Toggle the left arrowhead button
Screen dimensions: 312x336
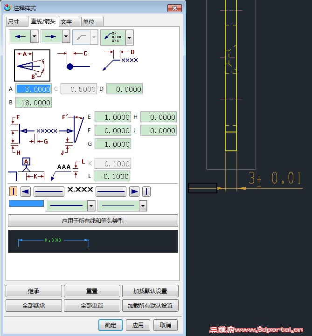pyautogui.click(x=26, y=192)
